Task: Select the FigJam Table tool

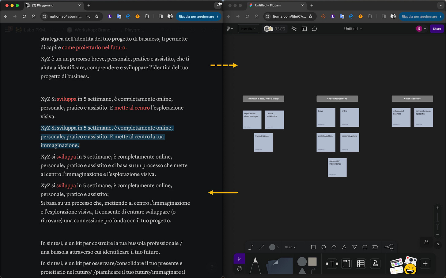Action: (361, 264)
